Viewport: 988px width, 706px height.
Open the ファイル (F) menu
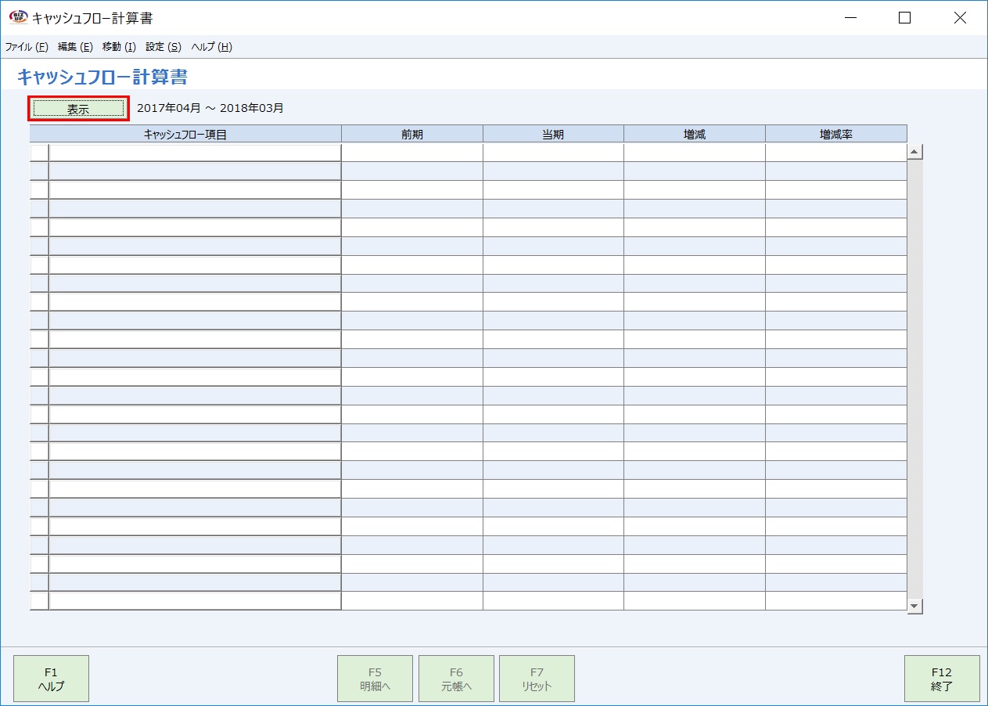pyautogui.click(x=27, y=47)
